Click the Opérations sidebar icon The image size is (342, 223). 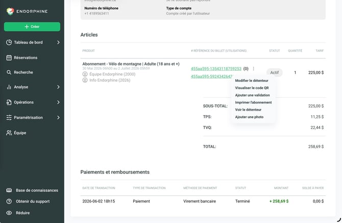(x=9, y=102)
